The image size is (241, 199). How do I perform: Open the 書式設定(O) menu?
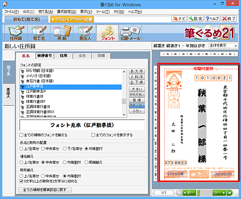67,12
